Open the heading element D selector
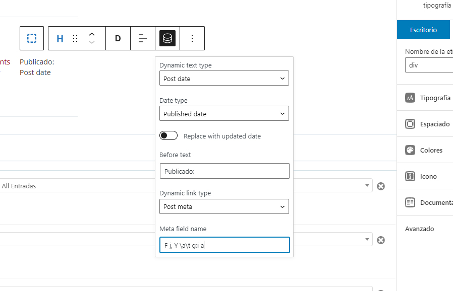 [x=118, y=38]
